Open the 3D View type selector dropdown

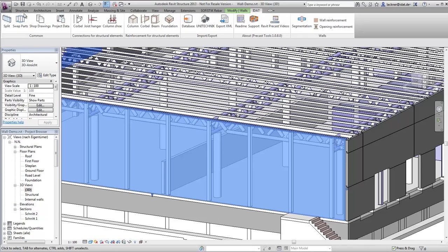pos(56,63)
